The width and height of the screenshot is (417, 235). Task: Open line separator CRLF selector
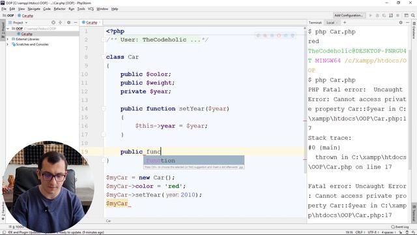360,232
